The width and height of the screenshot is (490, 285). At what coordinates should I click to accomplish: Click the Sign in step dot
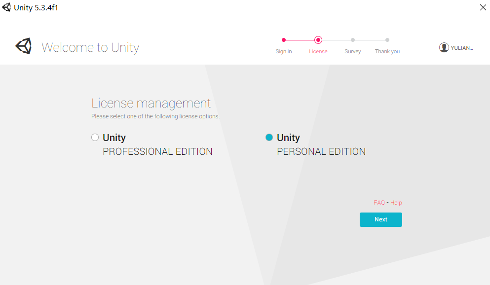pyautogui.click(x=284, y=40)
